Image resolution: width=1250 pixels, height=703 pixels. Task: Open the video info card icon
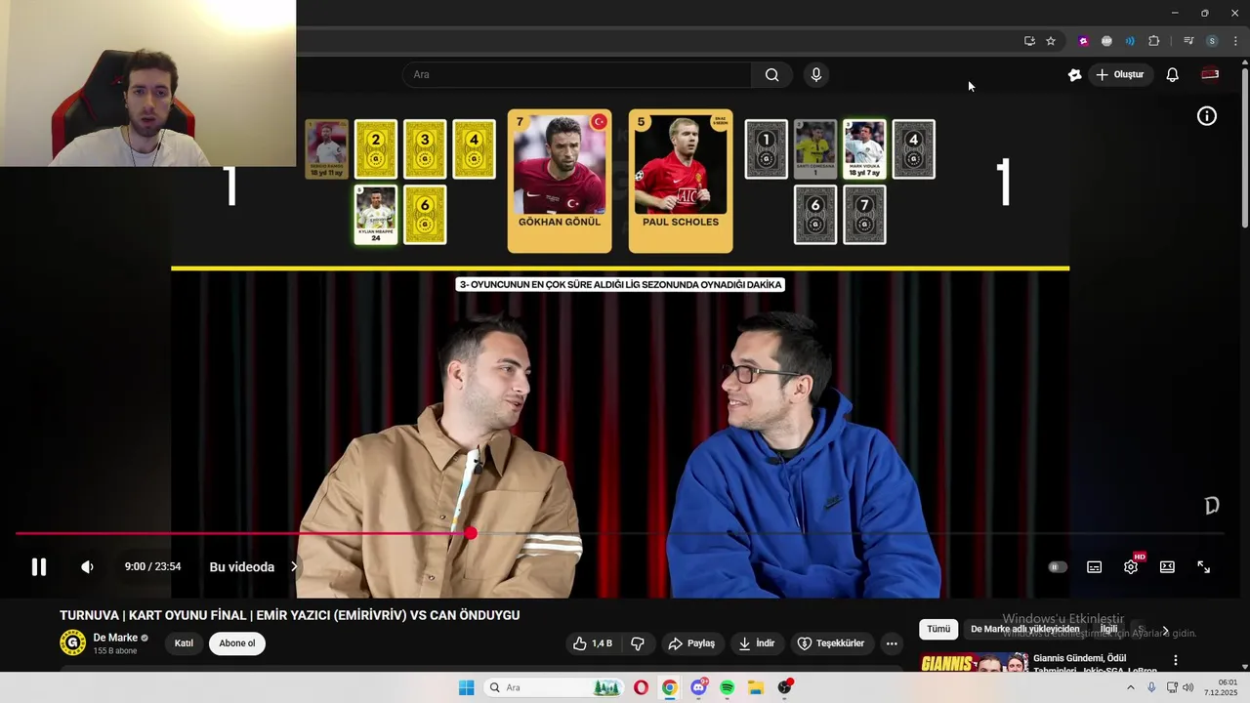(x=1207, y=116)
